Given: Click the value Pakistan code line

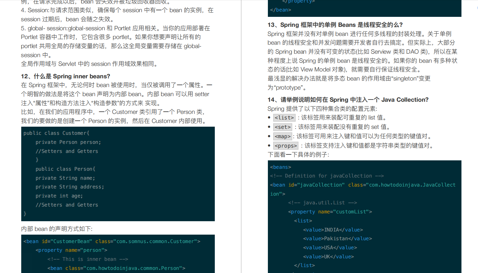Looking at the screenshot, I should [x=338, y=238].
